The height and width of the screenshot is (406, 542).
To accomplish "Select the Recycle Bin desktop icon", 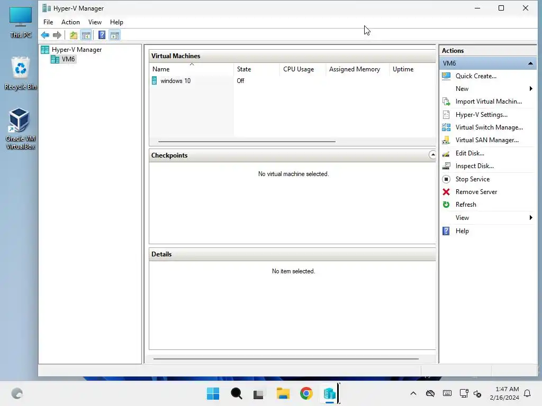I will [21, 73].
